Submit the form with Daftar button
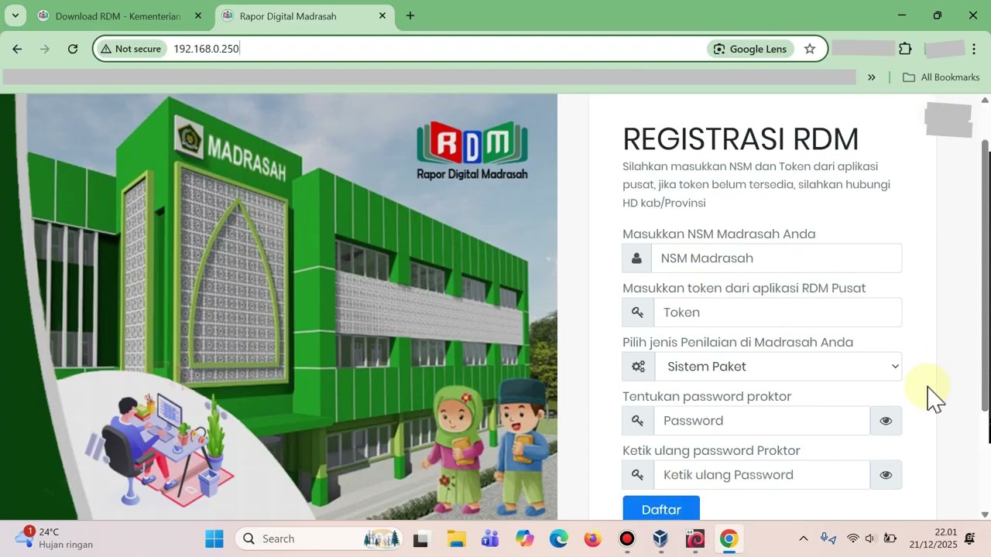Viewport: 991px width, 557px height. click(x=661, y=509)
